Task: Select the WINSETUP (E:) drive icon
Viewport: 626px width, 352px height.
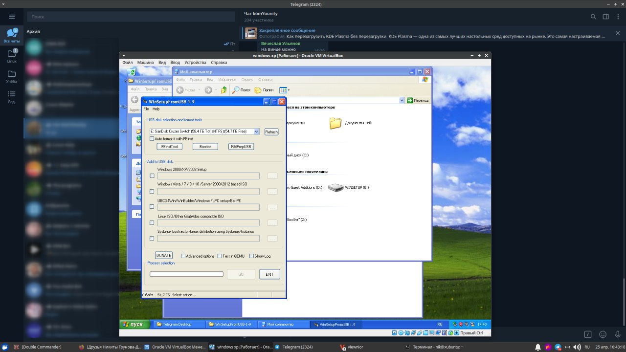Action: click(335, 187)
